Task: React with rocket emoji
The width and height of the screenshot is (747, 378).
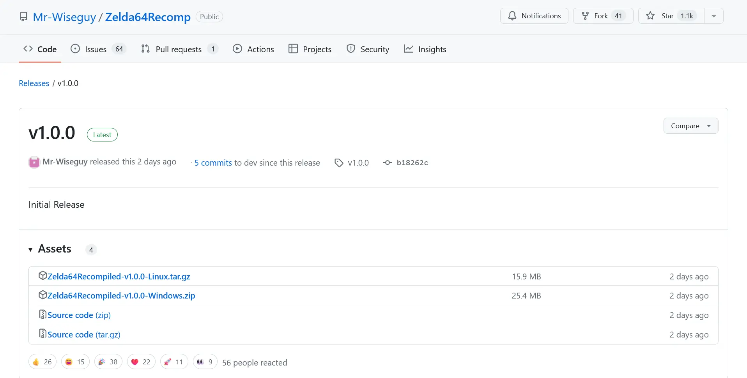Action: pos(174,362)
